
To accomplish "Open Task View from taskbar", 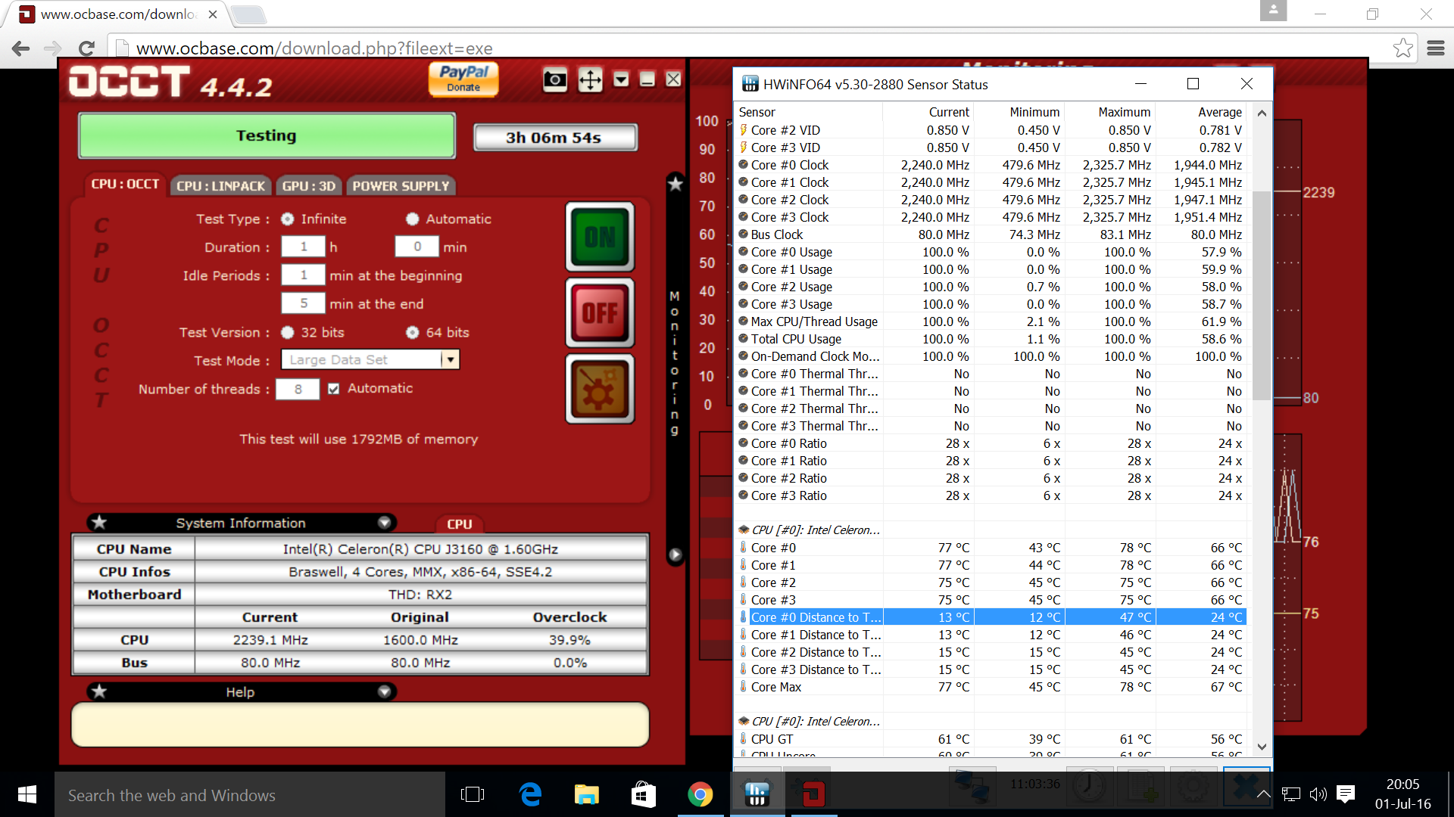I will tap(473, 794).
